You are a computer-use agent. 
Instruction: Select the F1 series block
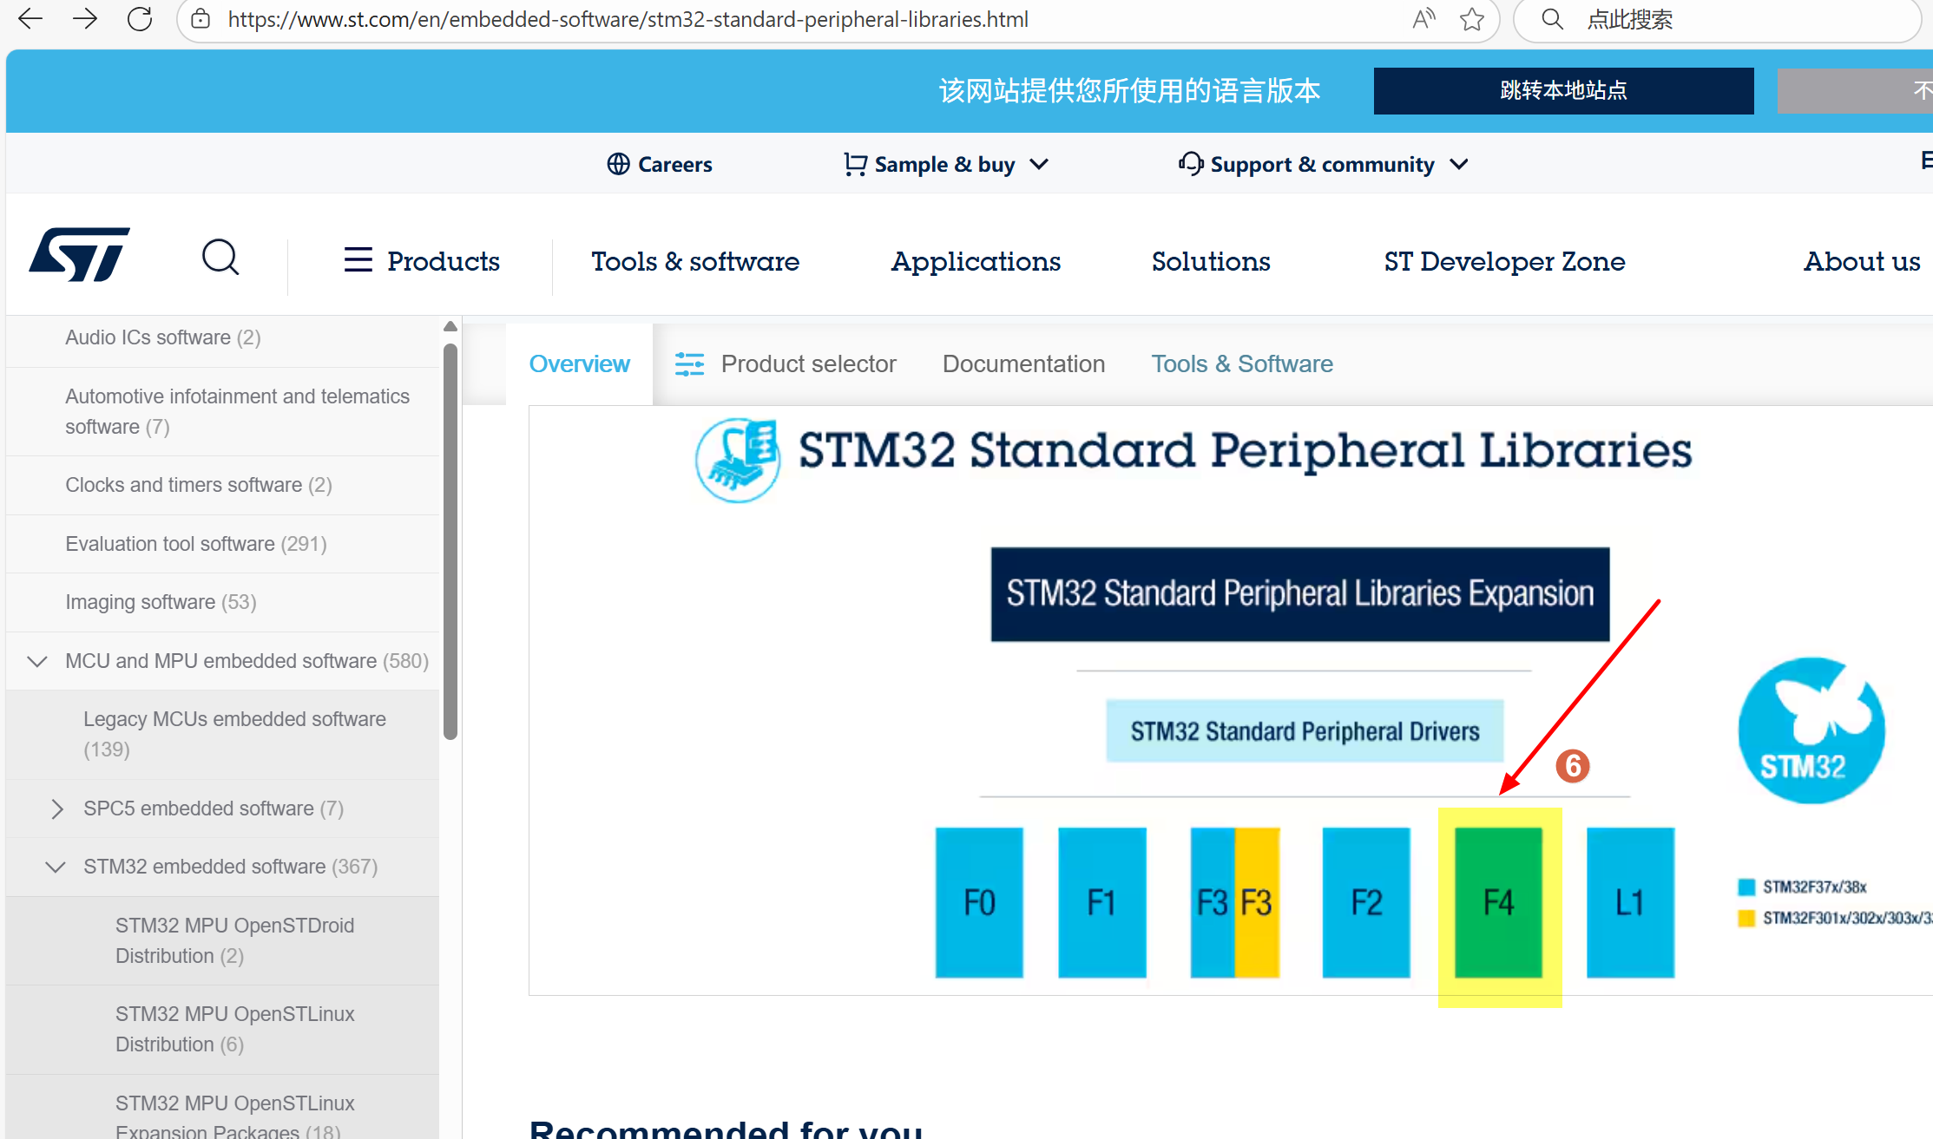(x=1101, y=902)
